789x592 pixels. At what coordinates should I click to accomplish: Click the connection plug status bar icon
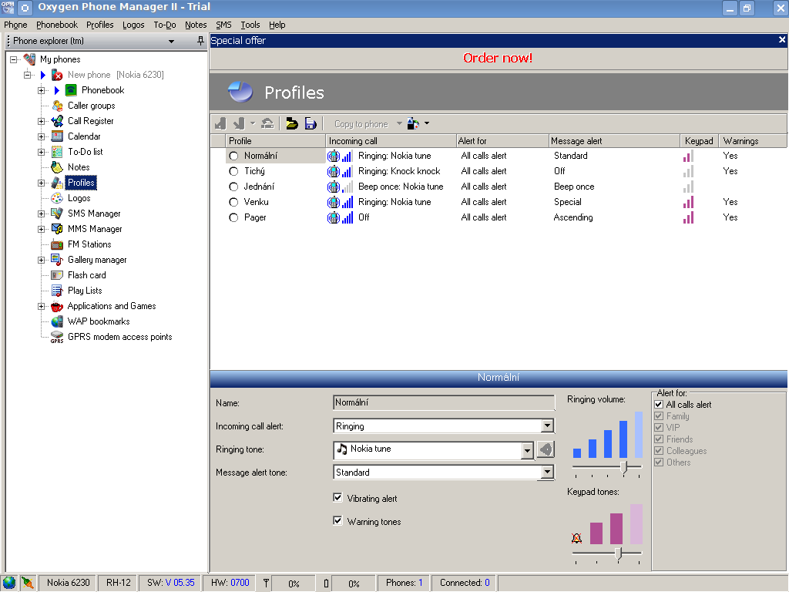point(28,583)
